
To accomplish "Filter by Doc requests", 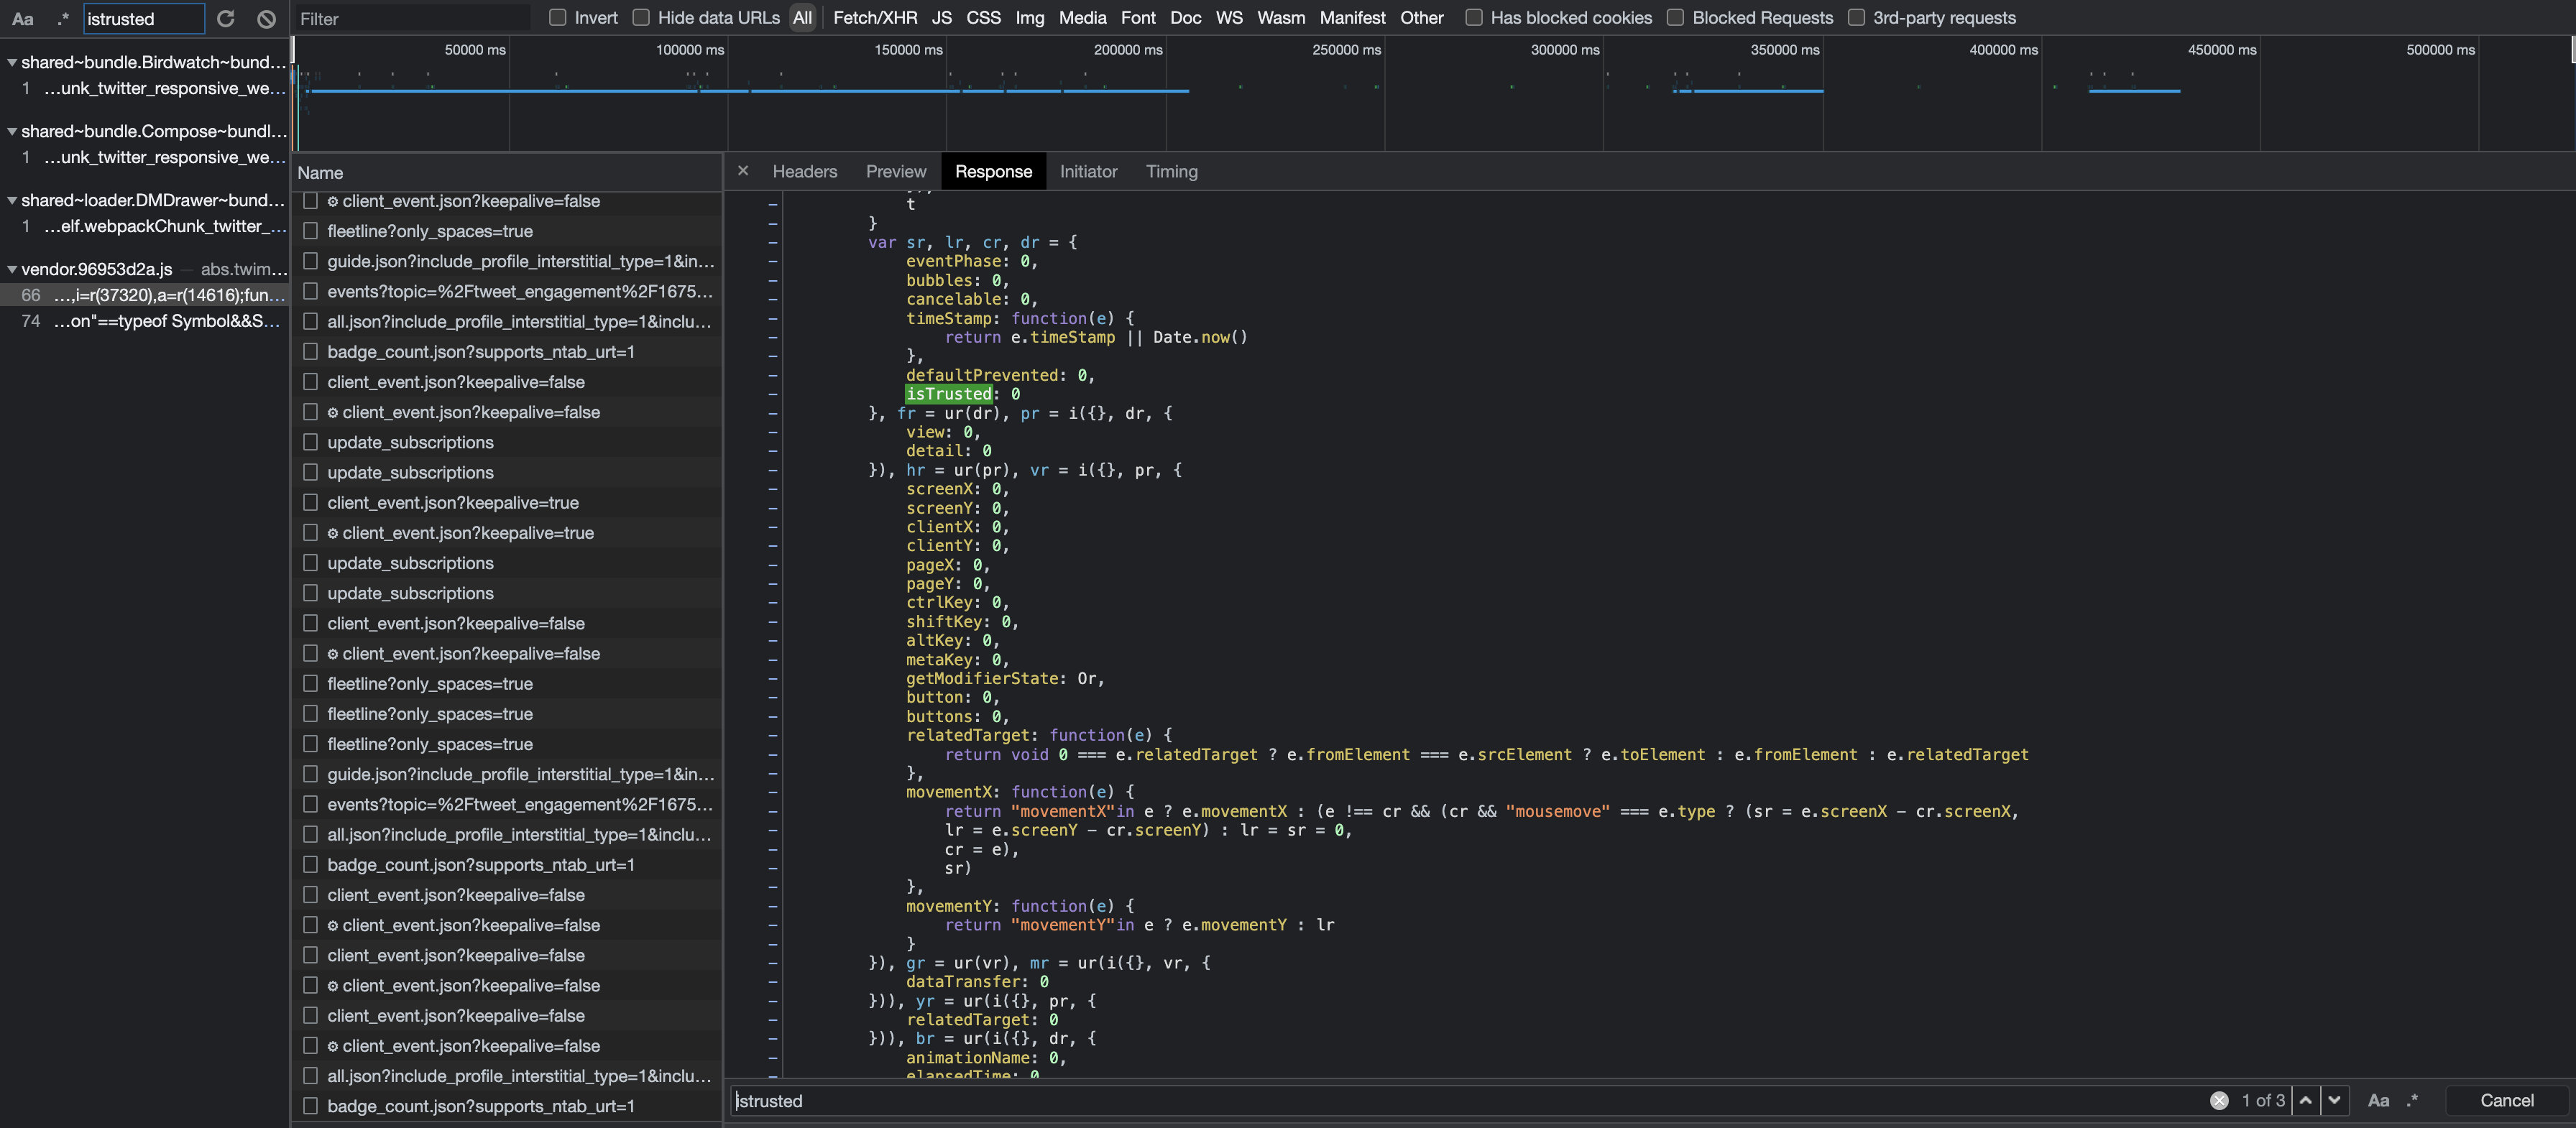I will click(x=1185, y=18).
